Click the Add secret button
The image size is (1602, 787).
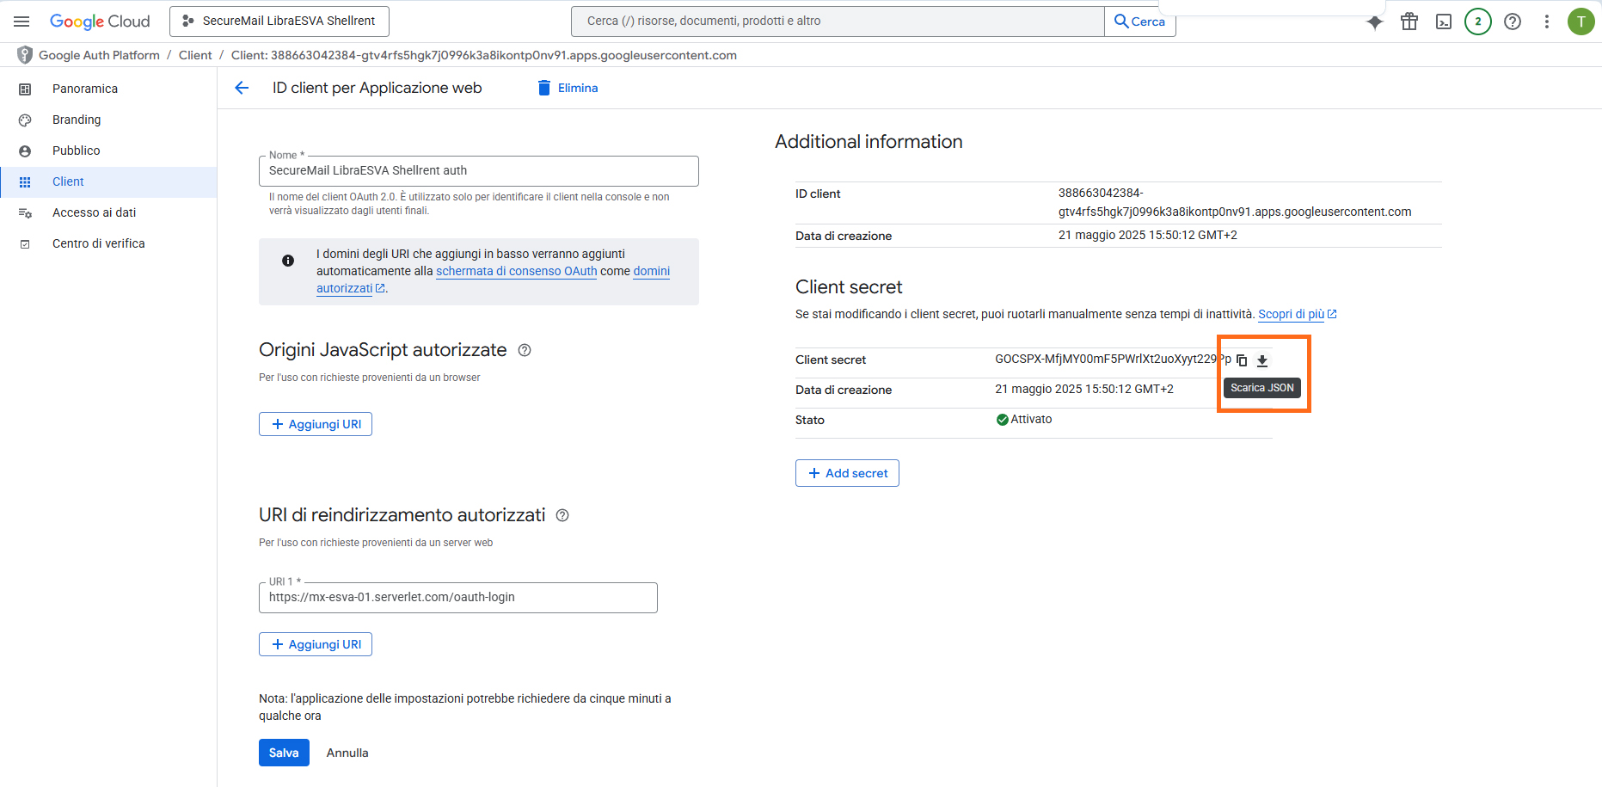click(847, 473)
